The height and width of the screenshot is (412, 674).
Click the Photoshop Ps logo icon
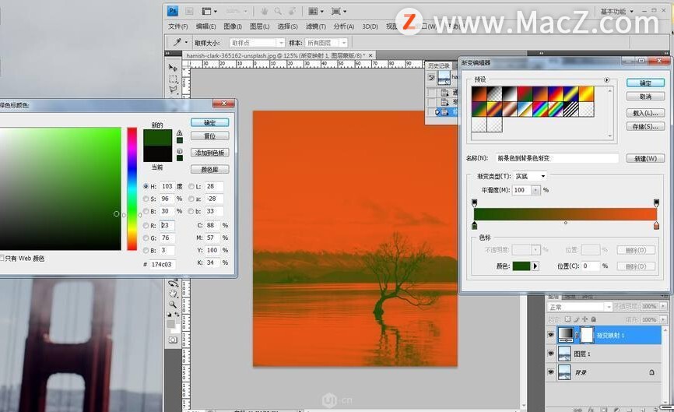173,11
